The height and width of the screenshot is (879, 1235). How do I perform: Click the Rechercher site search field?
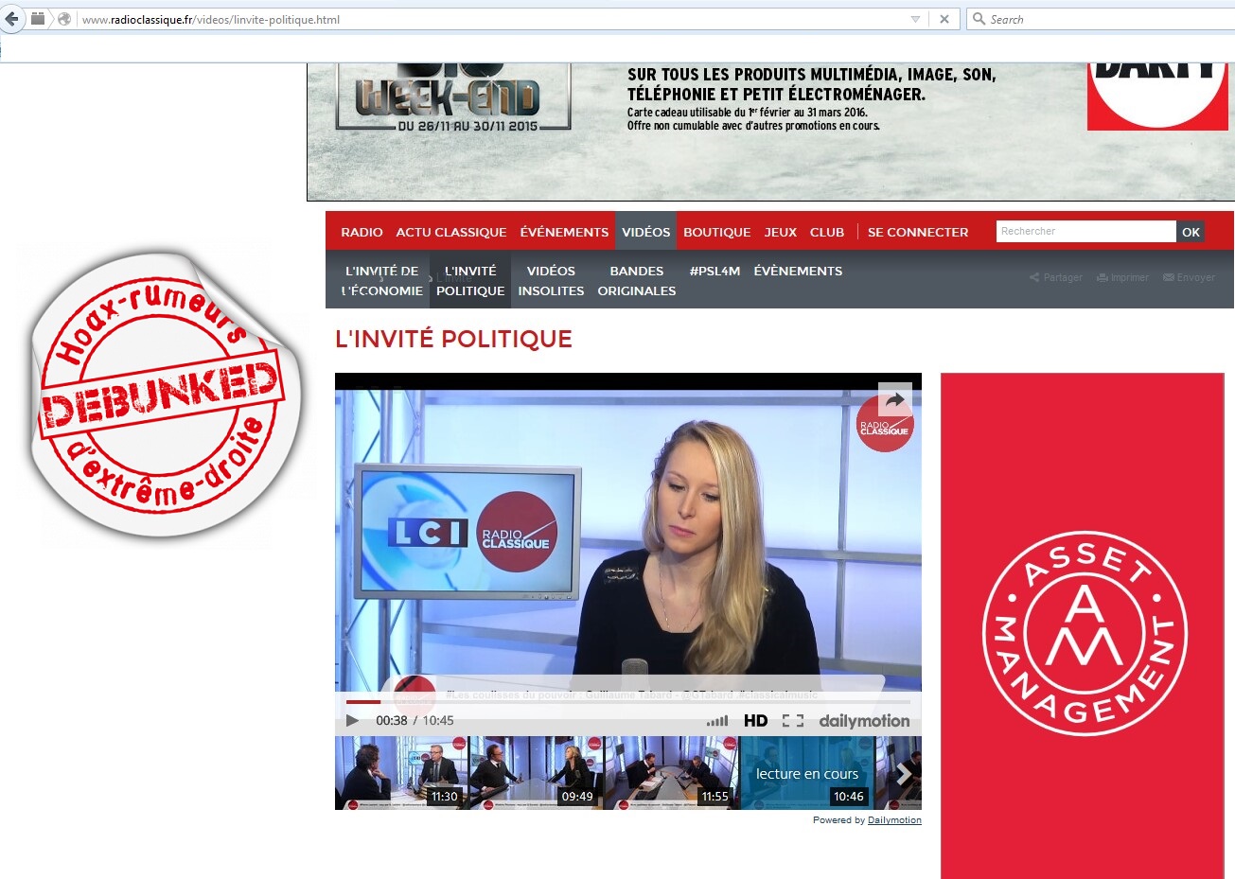pos(1086,232)
